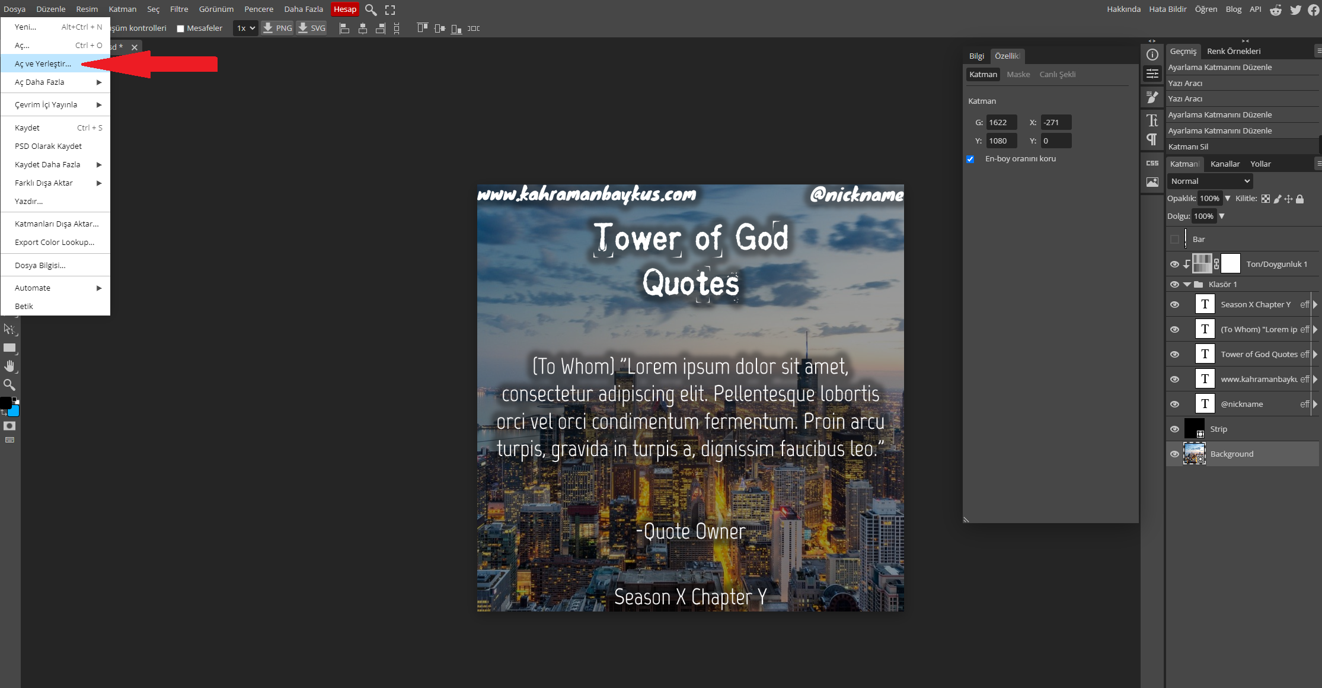Open the CSS panel icon
The height and width of the screenshot is (688, 1322).
(x=1152, y=163)
